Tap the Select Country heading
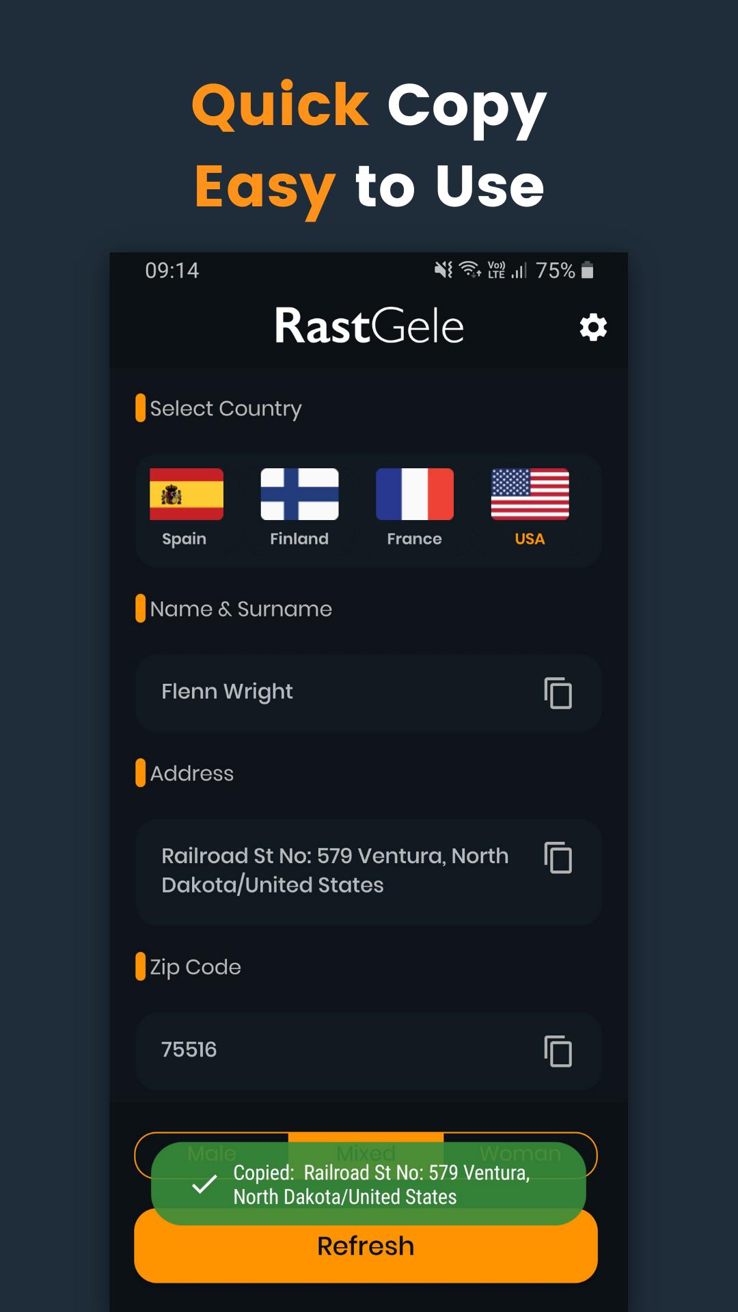Screen dimensions: 738x1312 [225, 409]
